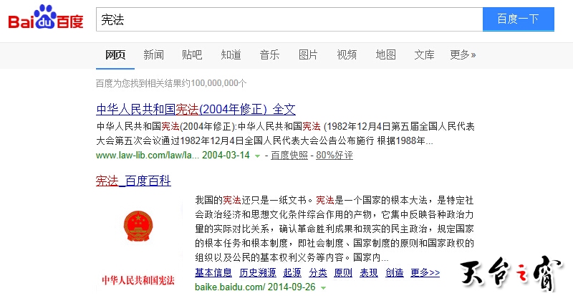The width and height of the screenshot is (573, 296).
Task: Click the www.law-lib.com green URL
Action: pyautogui.click(x=148, y=155)
